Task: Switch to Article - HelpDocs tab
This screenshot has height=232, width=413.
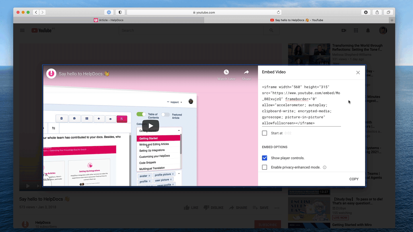Action: (x=108, y=20)
